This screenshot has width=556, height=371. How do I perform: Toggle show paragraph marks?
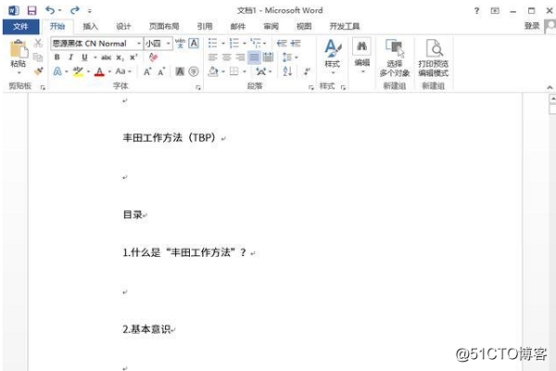tap(307, 71)
